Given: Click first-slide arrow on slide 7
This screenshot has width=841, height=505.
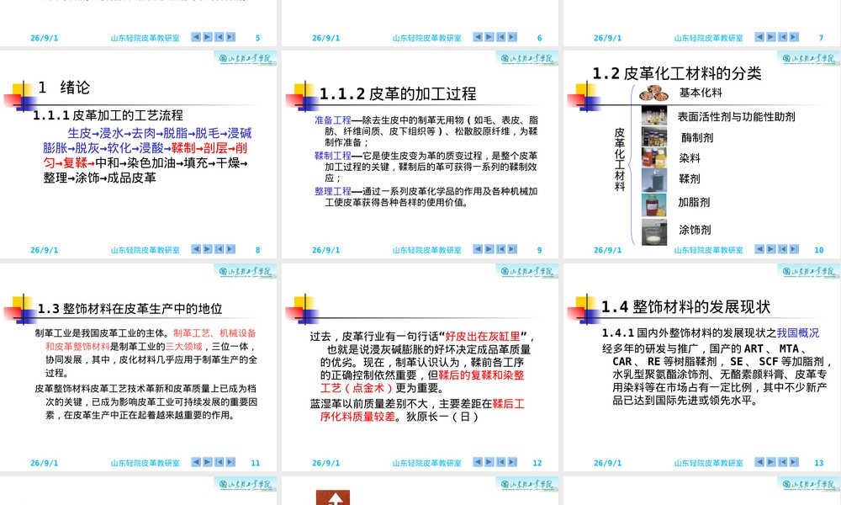Looking at the screenshot, I should (782, 37).
